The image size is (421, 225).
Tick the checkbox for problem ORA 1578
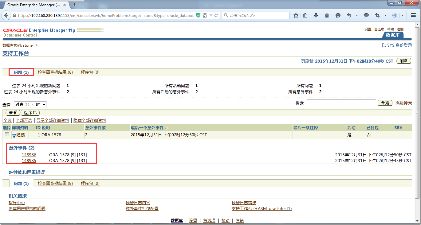pos(7,134)
